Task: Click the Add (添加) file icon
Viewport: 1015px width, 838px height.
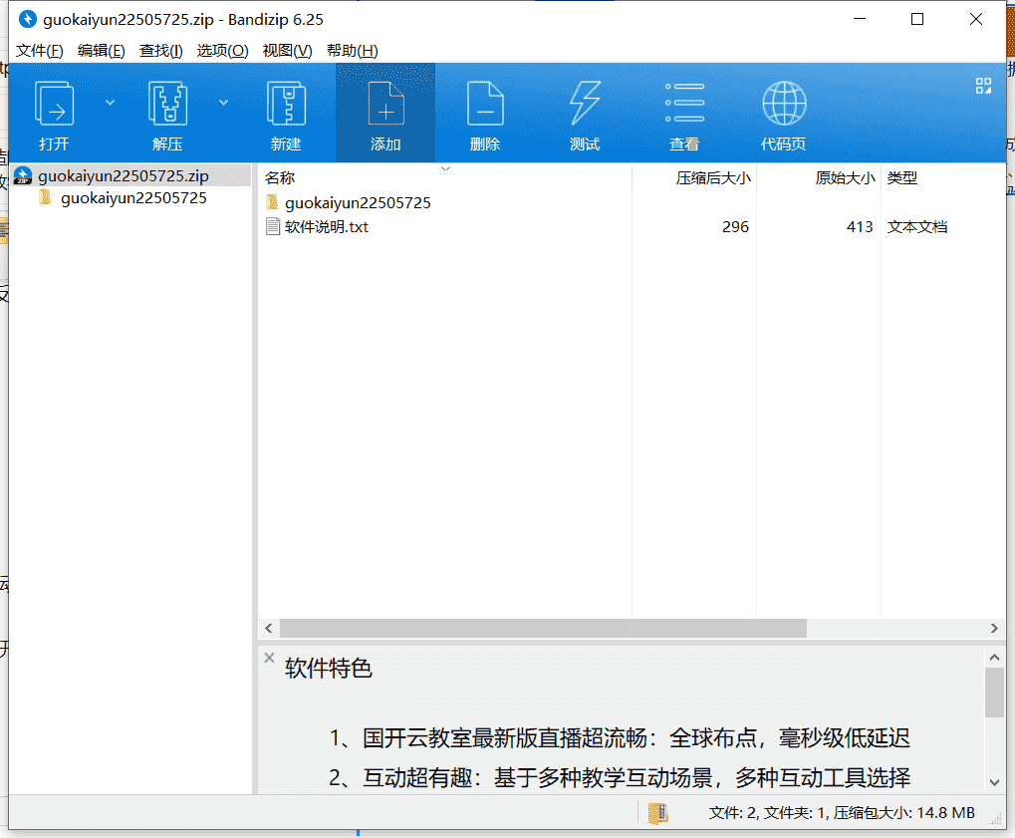Action: (385, 103)
